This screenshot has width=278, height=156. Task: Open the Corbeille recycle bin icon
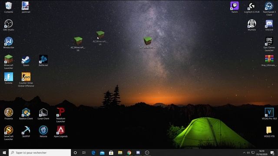[x=9, y=7]
